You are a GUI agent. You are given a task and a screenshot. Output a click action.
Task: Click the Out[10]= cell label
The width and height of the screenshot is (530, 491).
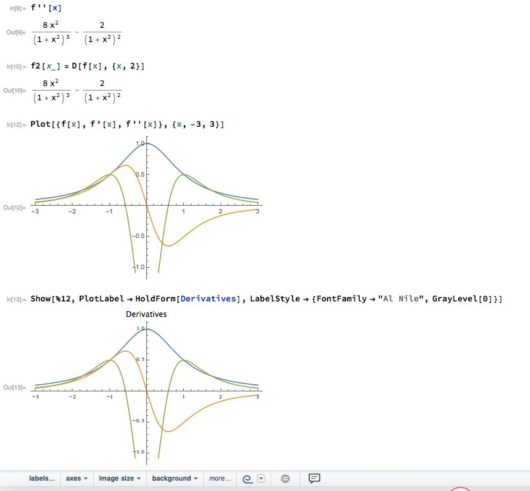(x=14, y=91)
